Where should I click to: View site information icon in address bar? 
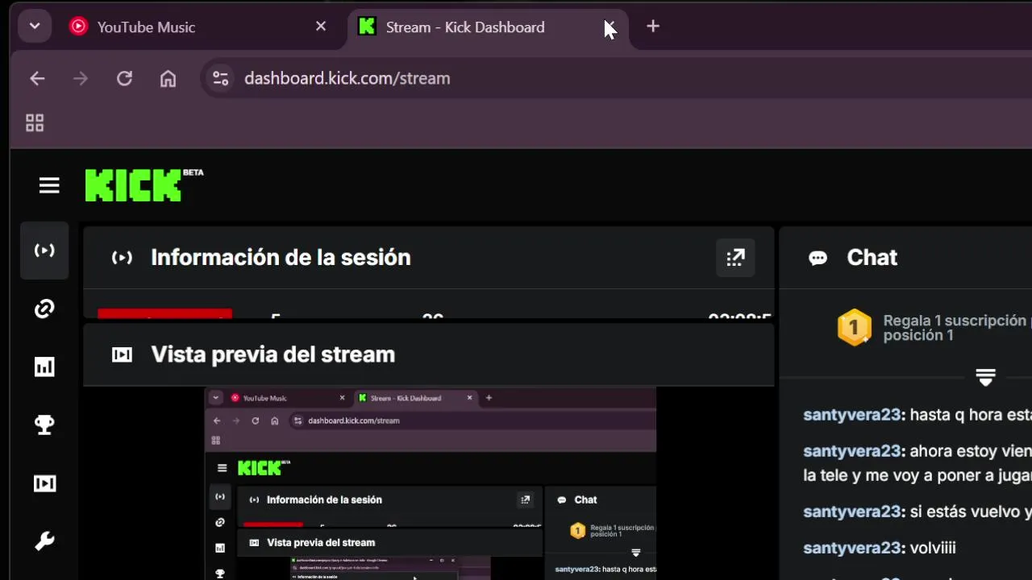point(220,78)
